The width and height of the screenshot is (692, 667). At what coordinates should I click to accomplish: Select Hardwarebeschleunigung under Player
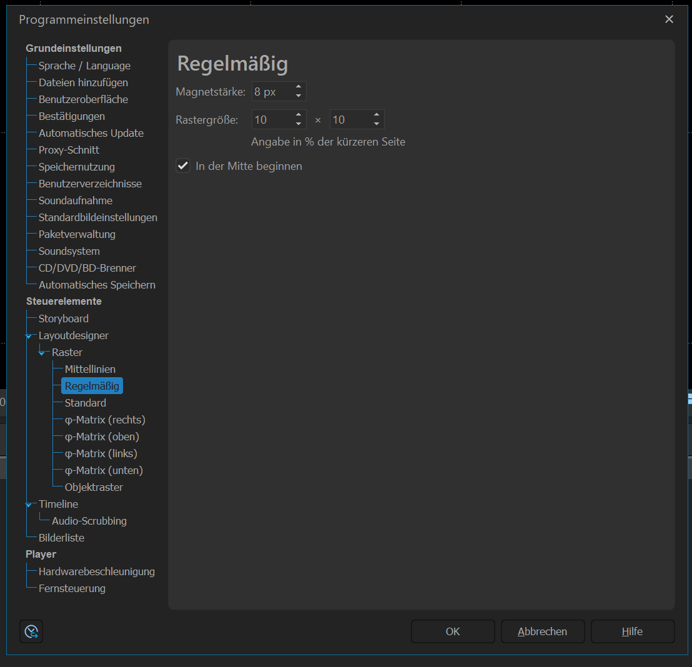click(97, 571)
